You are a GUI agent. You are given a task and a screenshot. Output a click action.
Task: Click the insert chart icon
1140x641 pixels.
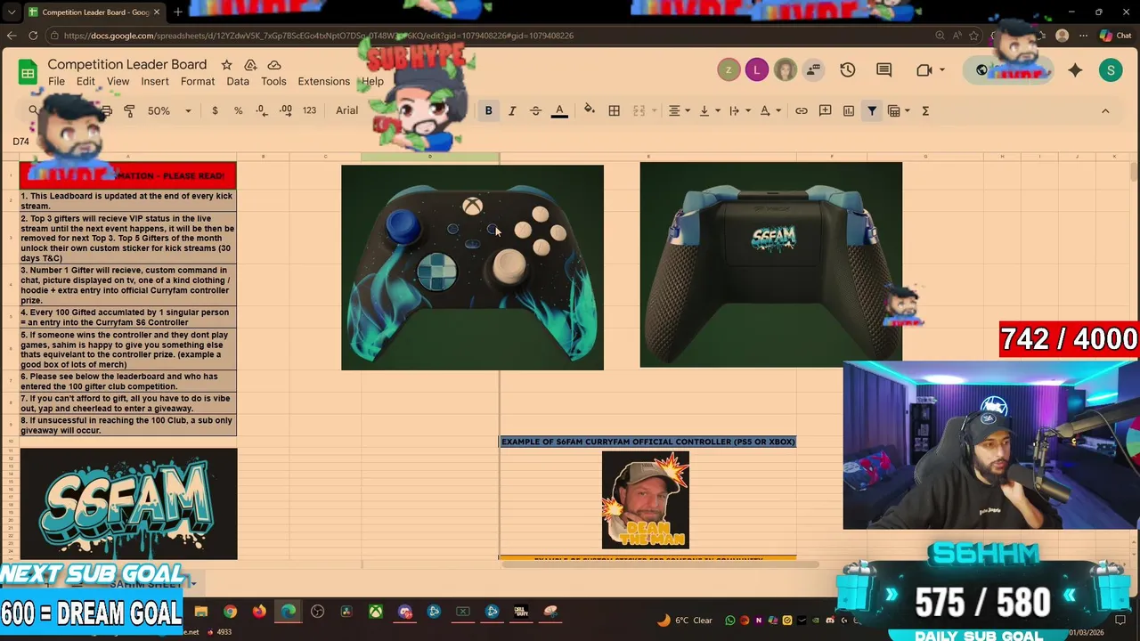pos(848,110)
